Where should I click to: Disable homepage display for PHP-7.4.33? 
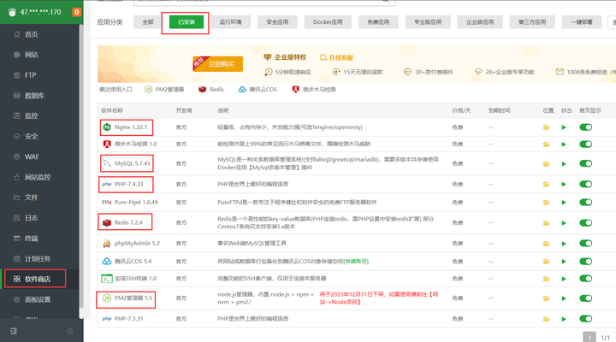pyautogui.click(x=586, y=184)
